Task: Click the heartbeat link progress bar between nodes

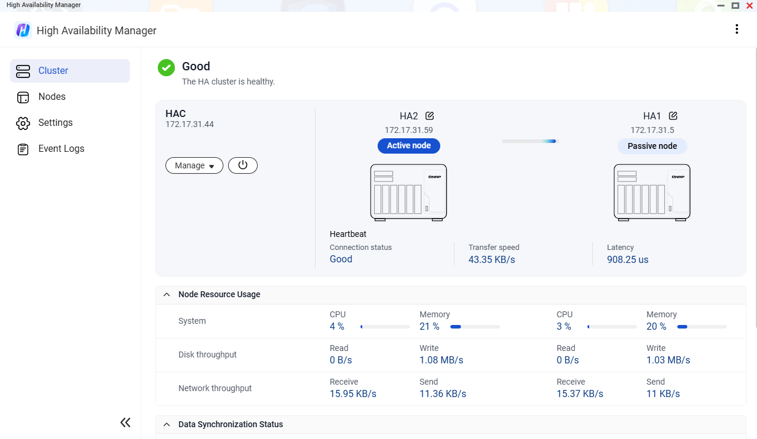Action: pos(530,141)
